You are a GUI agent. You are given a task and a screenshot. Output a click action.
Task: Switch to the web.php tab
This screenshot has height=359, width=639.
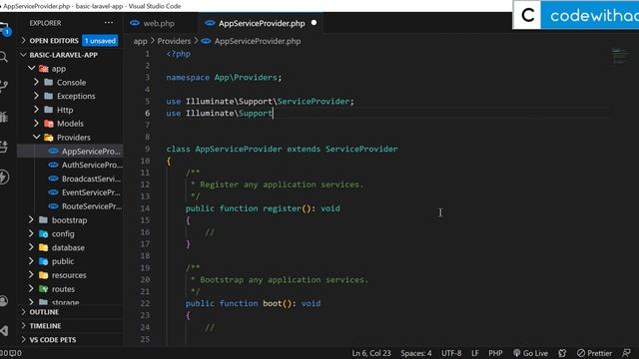tap(160, 23)
